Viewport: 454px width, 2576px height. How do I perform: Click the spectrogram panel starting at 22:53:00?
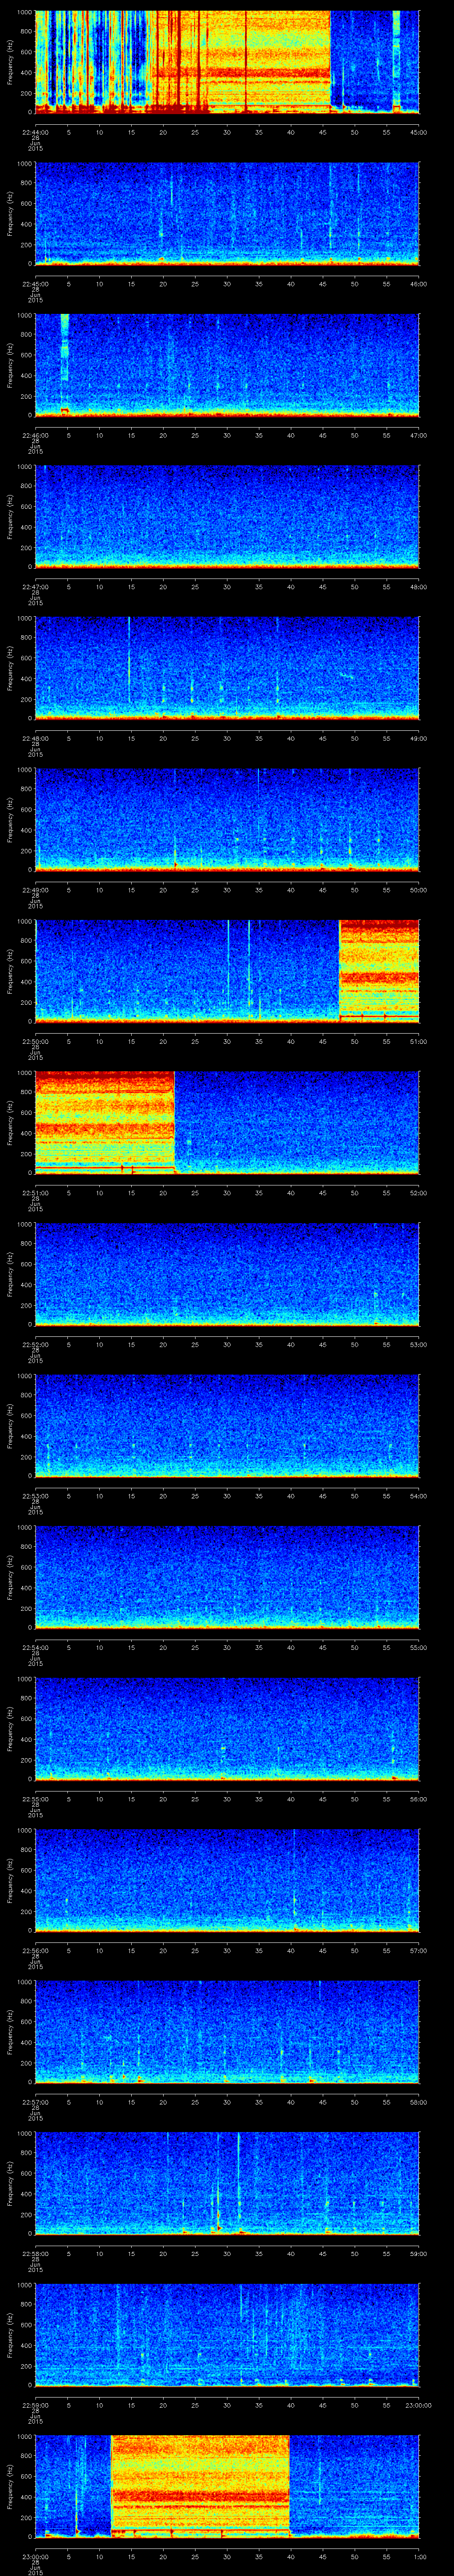tap(227, 1425)
